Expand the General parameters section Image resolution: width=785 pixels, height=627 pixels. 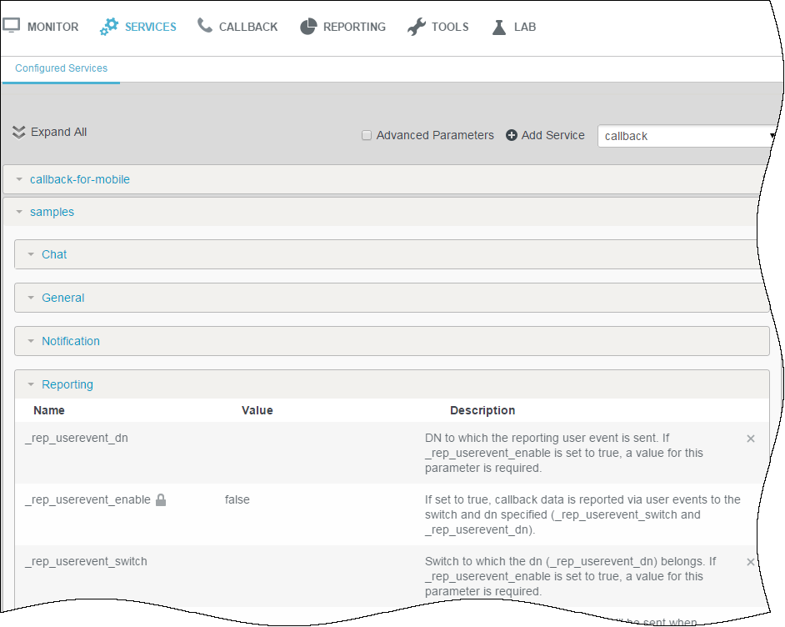62,298
